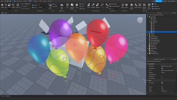Collapse the Data properties section
The height and width of the screenshot is (100, 177).
tap(147, 81)
